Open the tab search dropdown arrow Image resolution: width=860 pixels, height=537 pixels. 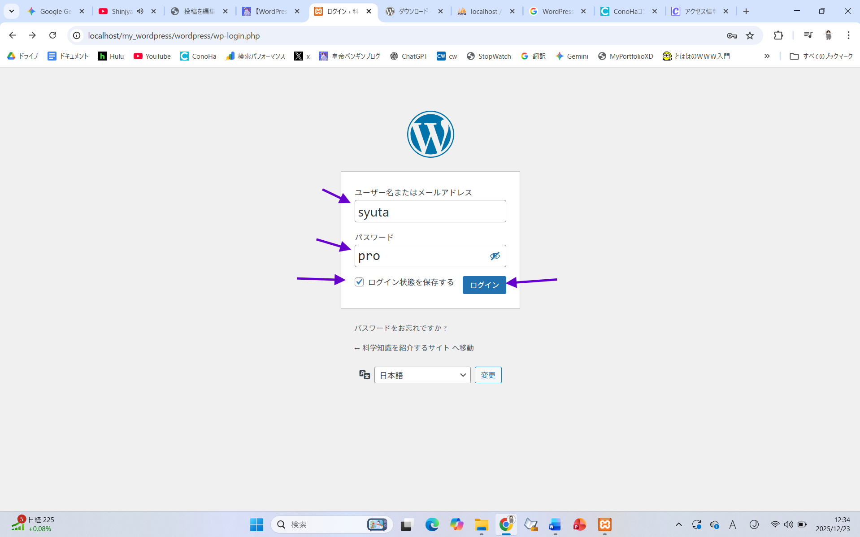(12, 11)
